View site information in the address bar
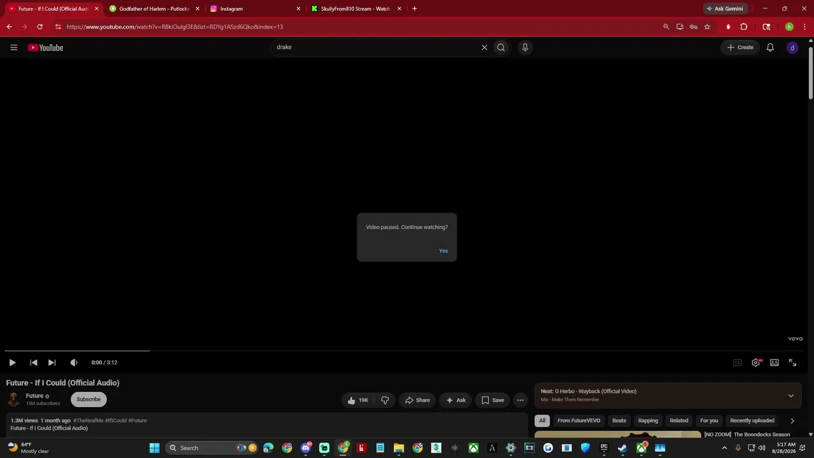Image resolution: width=814 pixels, height=458 pixels. 58,27
